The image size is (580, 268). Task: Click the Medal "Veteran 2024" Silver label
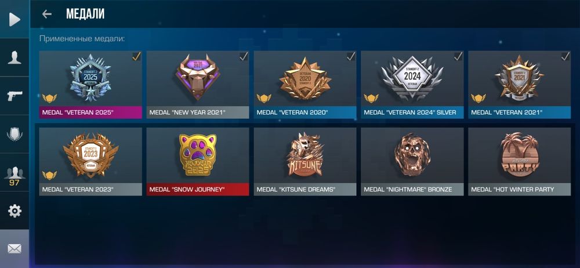(x=412, y=112)
